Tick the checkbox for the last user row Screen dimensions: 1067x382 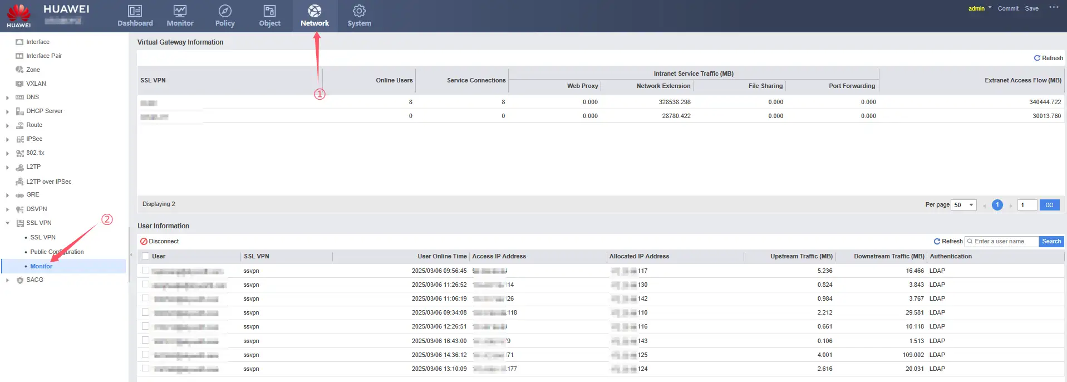click(x=145, y=368)
